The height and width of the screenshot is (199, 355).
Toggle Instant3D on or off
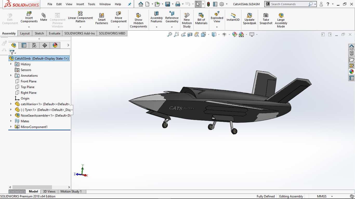[233, 18]
